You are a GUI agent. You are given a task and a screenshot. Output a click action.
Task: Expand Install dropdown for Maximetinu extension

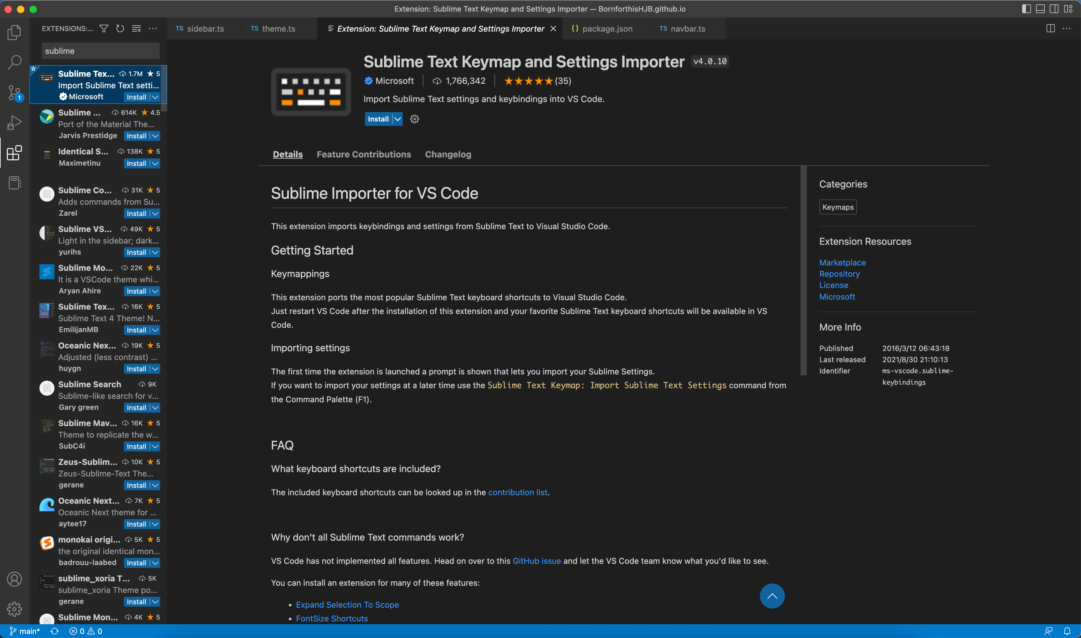pyautogui.click(x=155, y=163)
